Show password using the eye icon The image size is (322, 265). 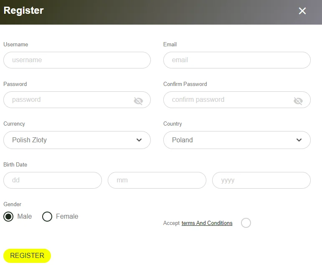pyautogui.click(x=138, y=101)
